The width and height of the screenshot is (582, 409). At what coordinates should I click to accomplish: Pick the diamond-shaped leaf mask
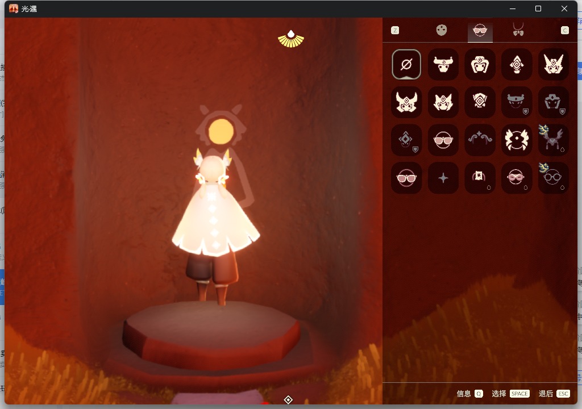coord(517,64)
